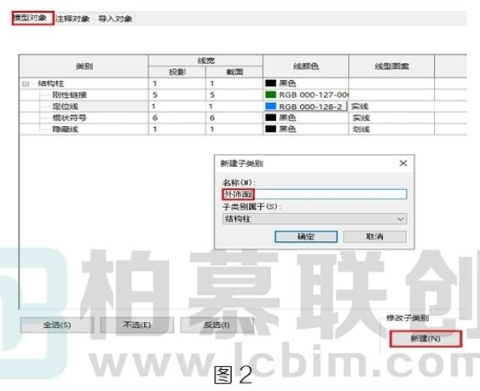The width and height of the screenshot is (480, 391).
Task: Select the 隐藏线 subcategory
Action: tap(65, 129)
